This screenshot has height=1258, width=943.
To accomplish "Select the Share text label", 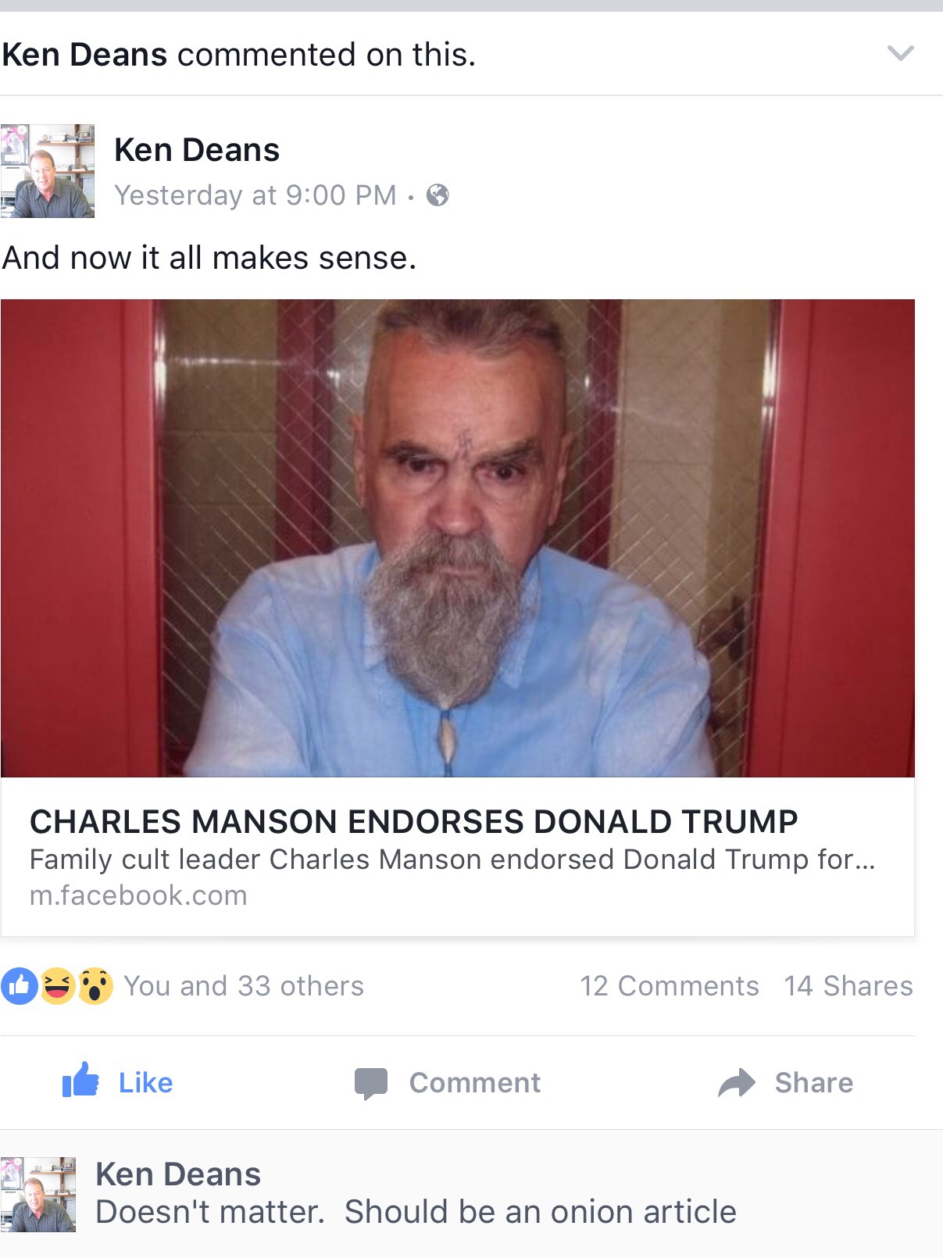I will [814, 1083].
